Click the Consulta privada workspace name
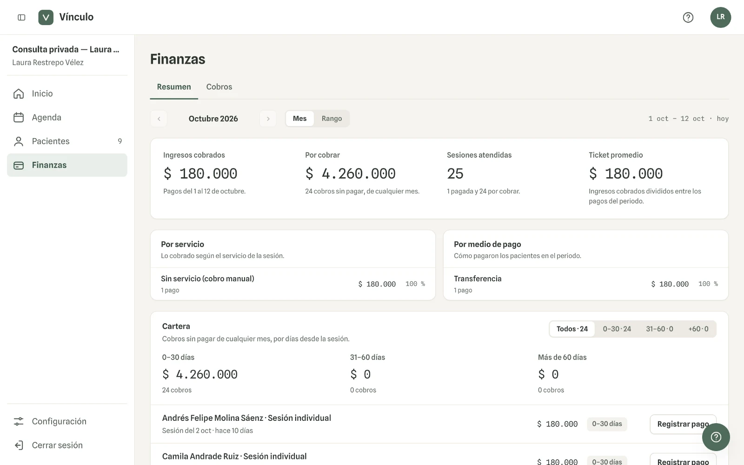The width and height of the screenshot is (744, 465). (x=66, y=49)
